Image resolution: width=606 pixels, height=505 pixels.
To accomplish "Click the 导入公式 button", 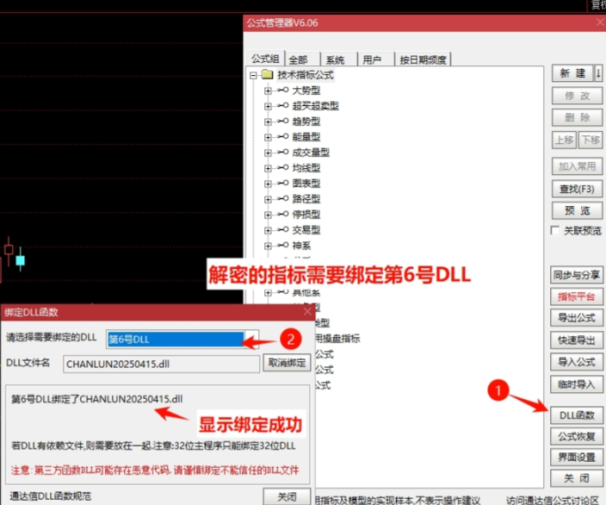I will click(577, 362).
